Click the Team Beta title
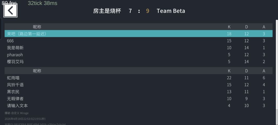This screenshot has width=278, height=125. click(x=171, y=11)
